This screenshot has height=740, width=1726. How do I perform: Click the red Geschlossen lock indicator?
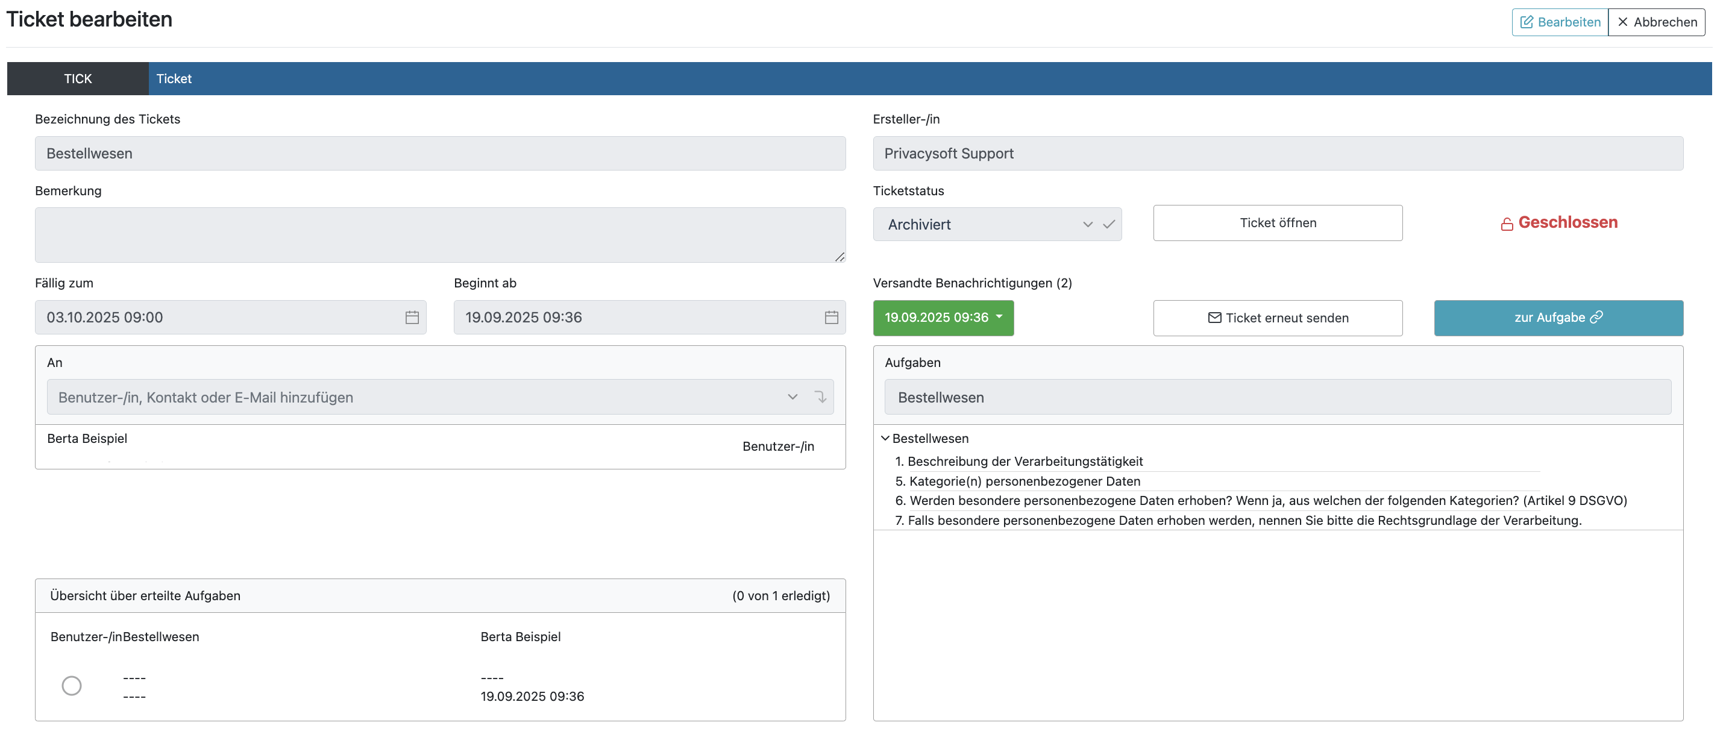1558,223
